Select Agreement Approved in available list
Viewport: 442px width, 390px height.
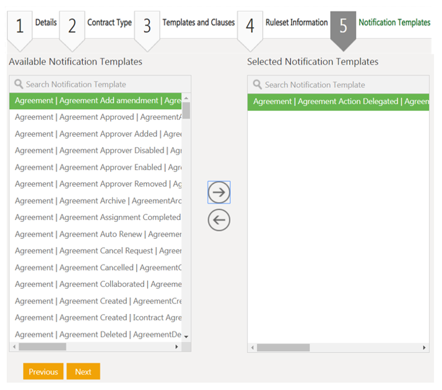coord(96,117)
